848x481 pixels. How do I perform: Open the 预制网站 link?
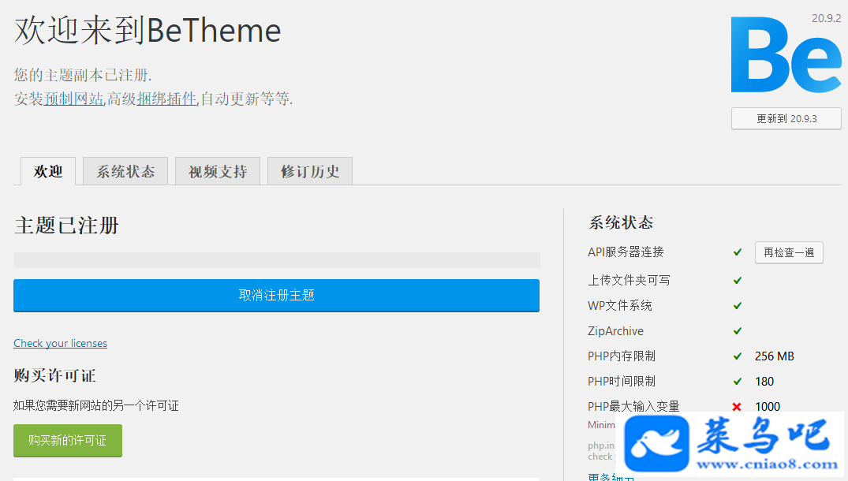(73, 99)
